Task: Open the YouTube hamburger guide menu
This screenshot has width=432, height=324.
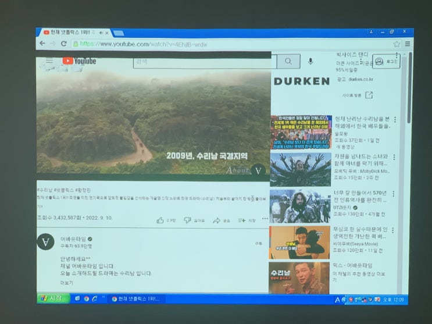Action: point(49,61)
